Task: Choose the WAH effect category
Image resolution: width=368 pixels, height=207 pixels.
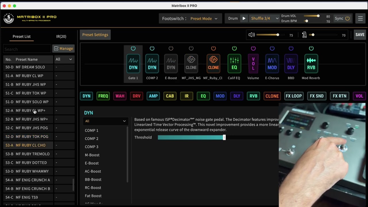Action: pyautogui.click(x=120, y=96)
